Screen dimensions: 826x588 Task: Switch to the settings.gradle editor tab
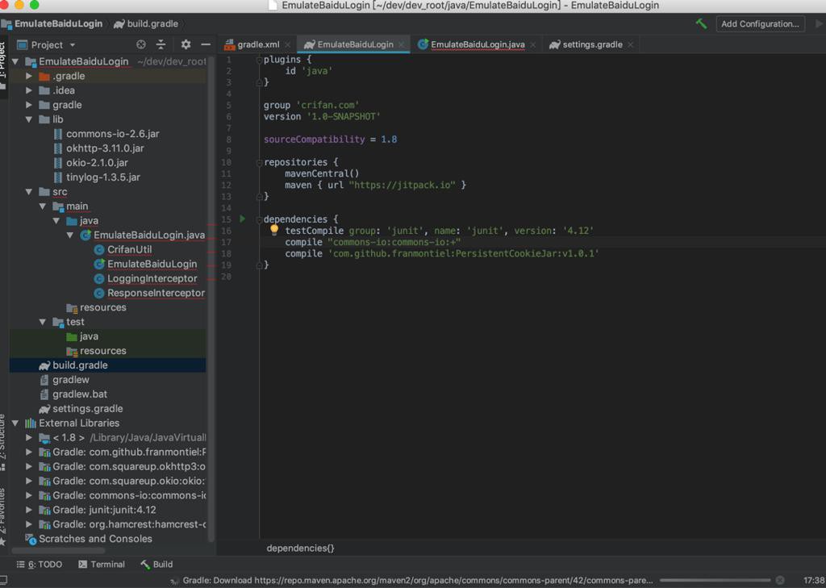click(x=591, y=45)
